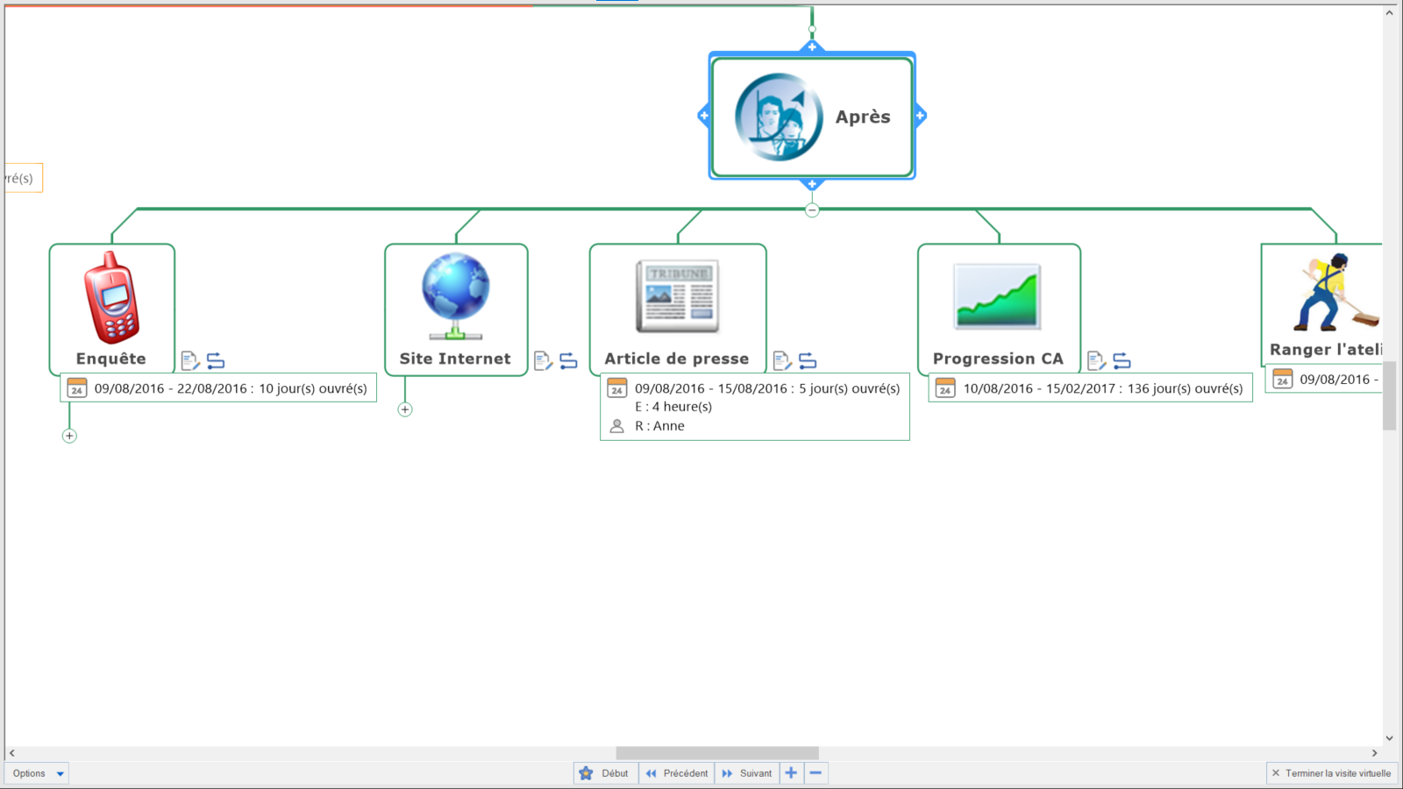
Task: Open notes icon beside Progression CA
Action: click(x=1096, y=360)
